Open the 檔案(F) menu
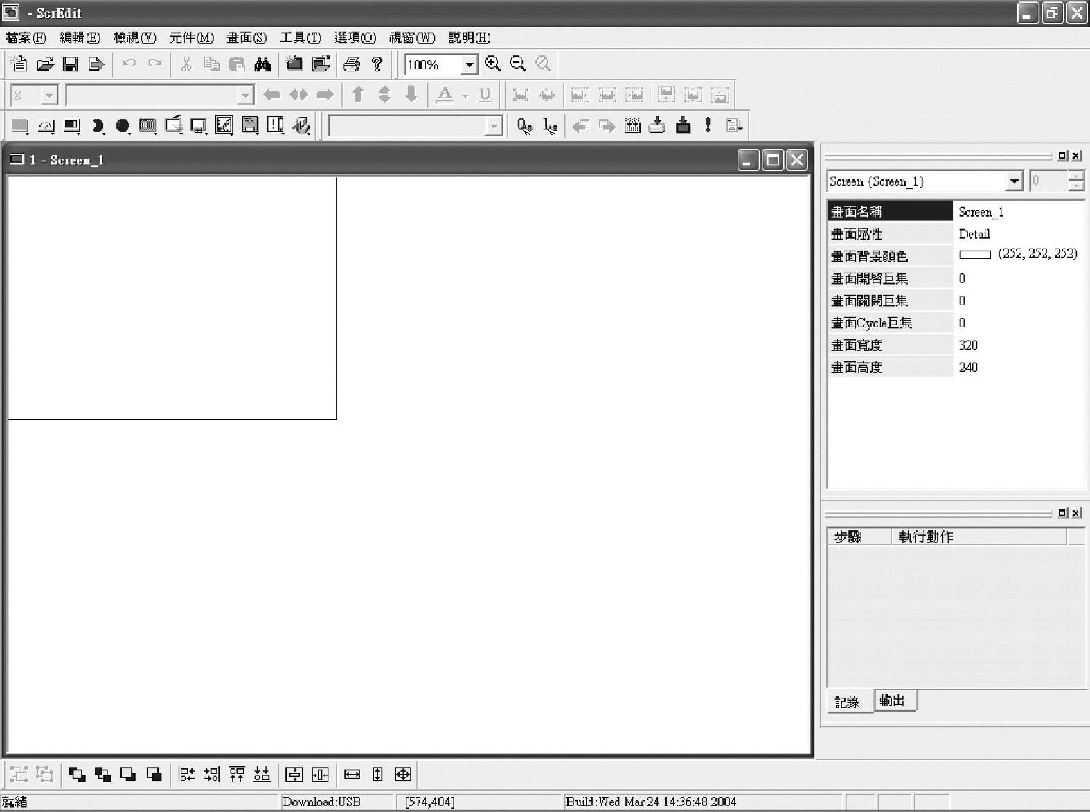Screen dimensions: 1090x812 26,37
